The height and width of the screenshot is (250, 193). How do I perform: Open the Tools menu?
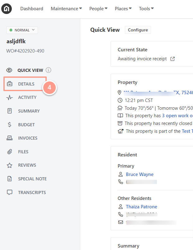coord(146,9)
